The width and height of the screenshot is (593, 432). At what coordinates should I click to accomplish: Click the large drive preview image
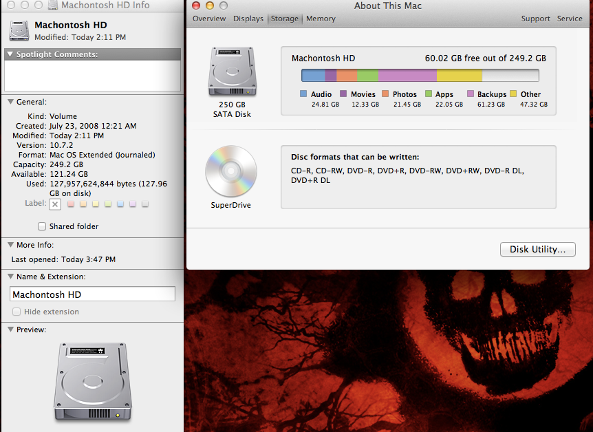(93, 381)
